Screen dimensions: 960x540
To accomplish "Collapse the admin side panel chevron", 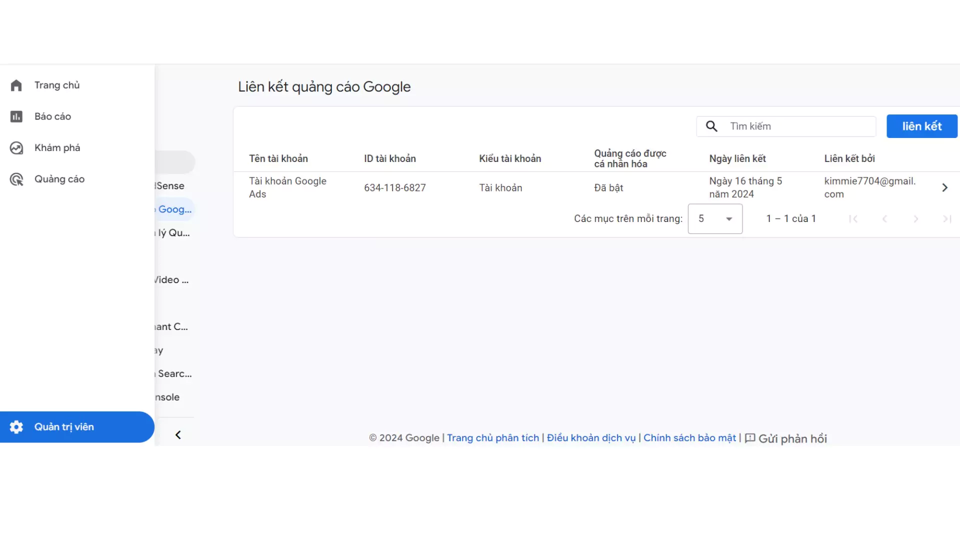I will (178, 435).
